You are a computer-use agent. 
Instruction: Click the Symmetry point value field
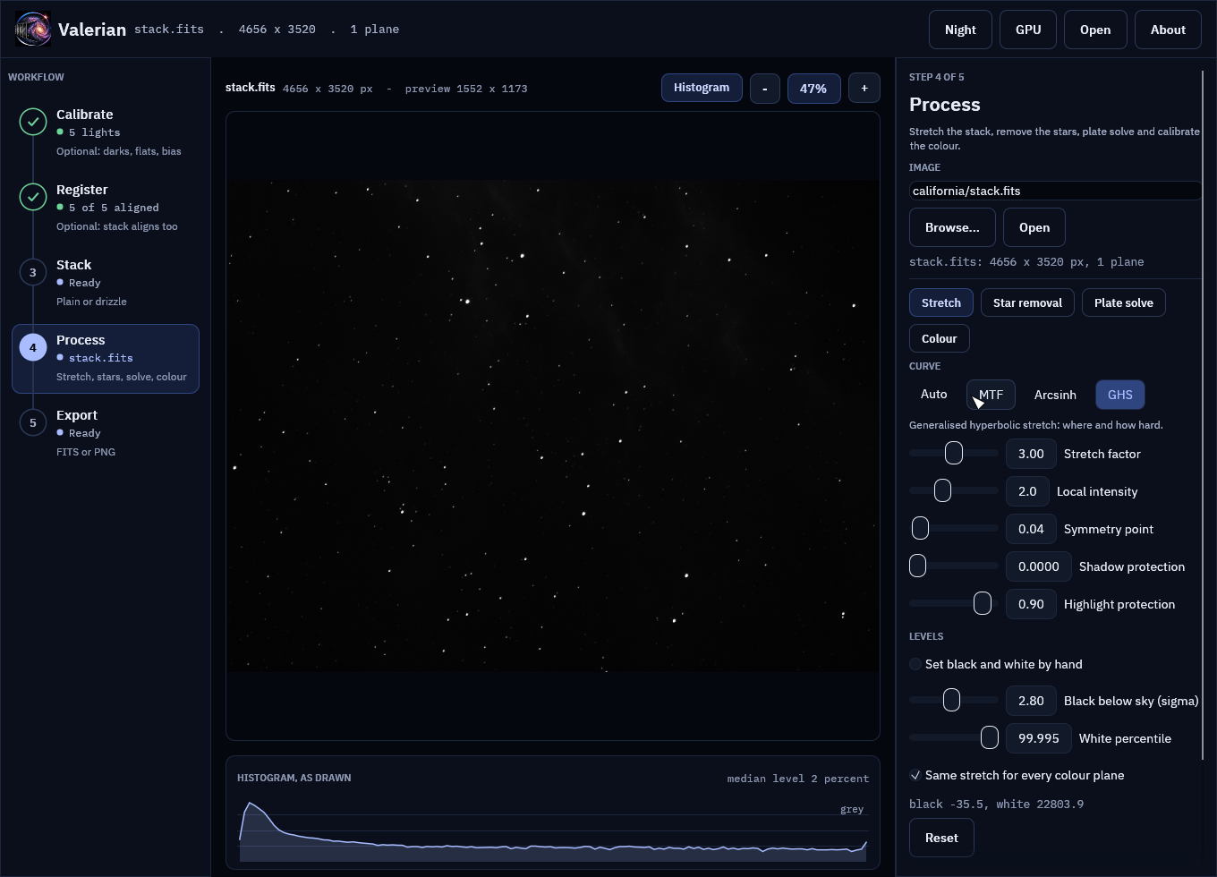[1031, 529]
